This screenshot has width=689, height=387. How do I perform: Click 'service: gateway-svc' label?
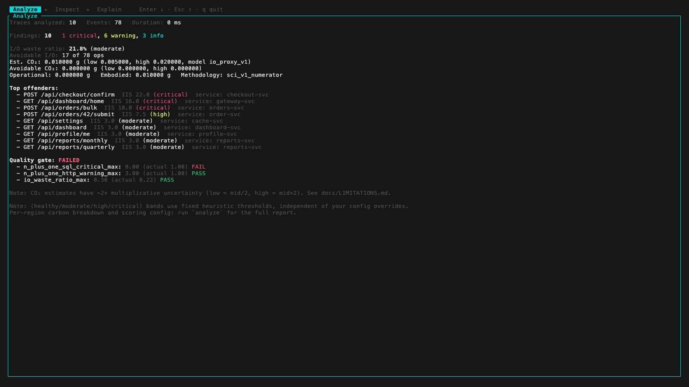tap(220, 101)
